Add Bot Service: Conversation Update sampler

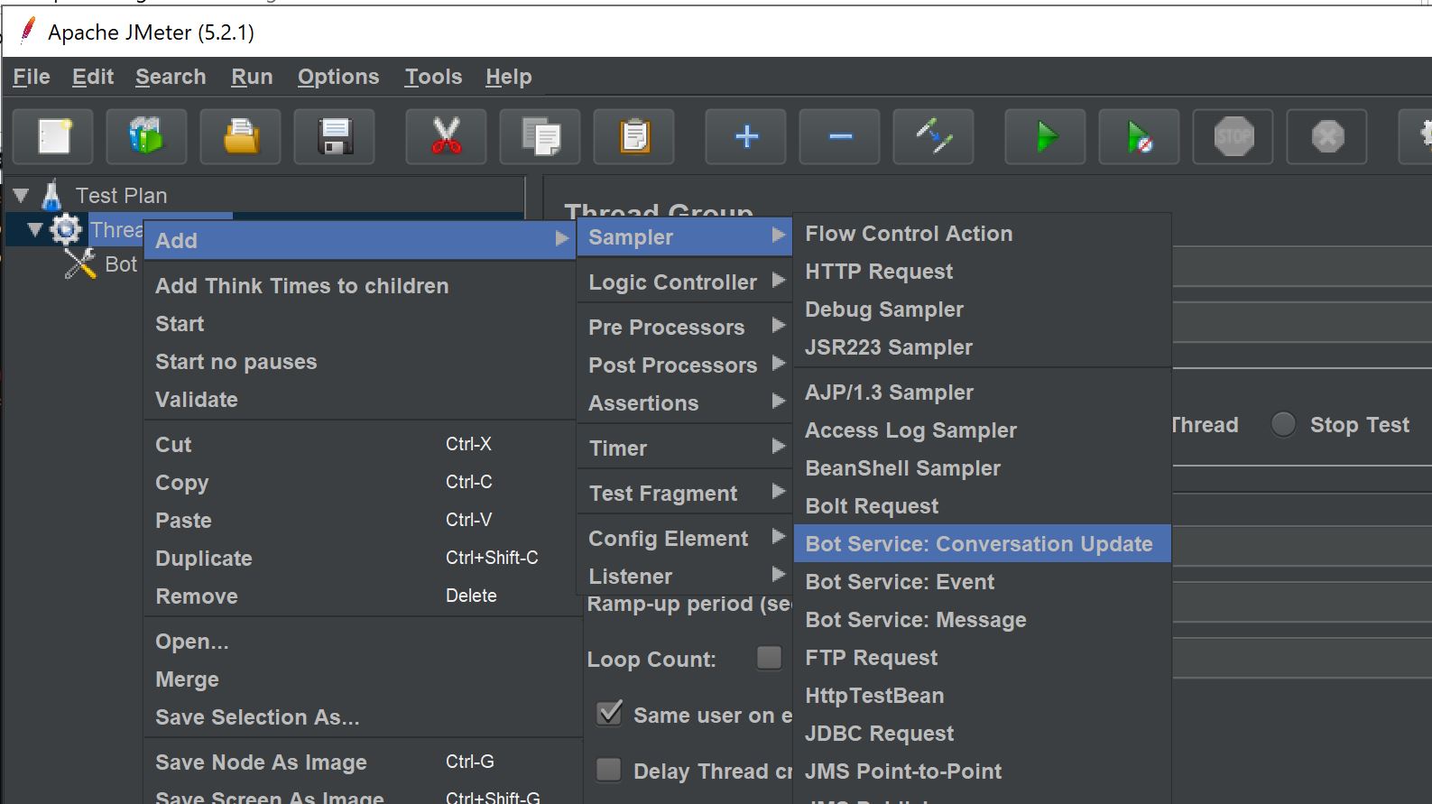(983, 544)
